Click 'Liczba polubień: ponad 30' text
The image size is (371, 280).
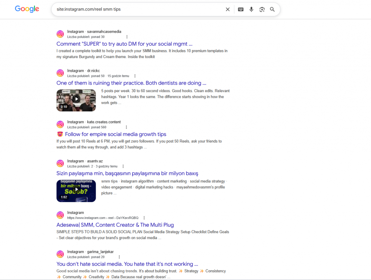(x=86, y=37)
